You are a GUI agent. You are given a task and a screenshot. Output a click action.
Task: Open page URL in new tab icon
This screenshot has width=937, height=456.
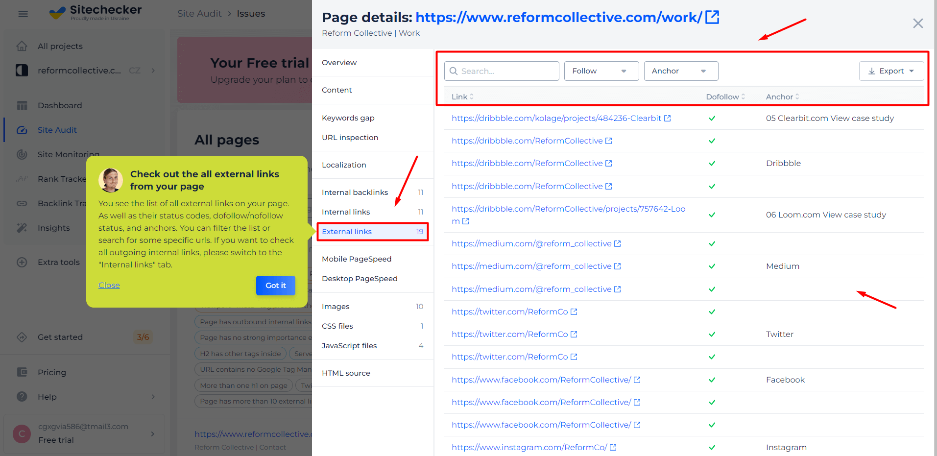(x=712, y=17)
